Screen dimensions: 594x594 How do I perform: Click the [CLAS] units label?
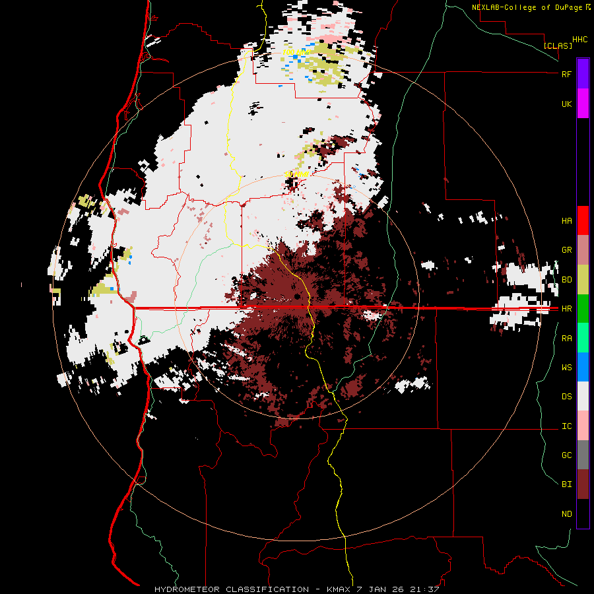click(x=558, y=46)
